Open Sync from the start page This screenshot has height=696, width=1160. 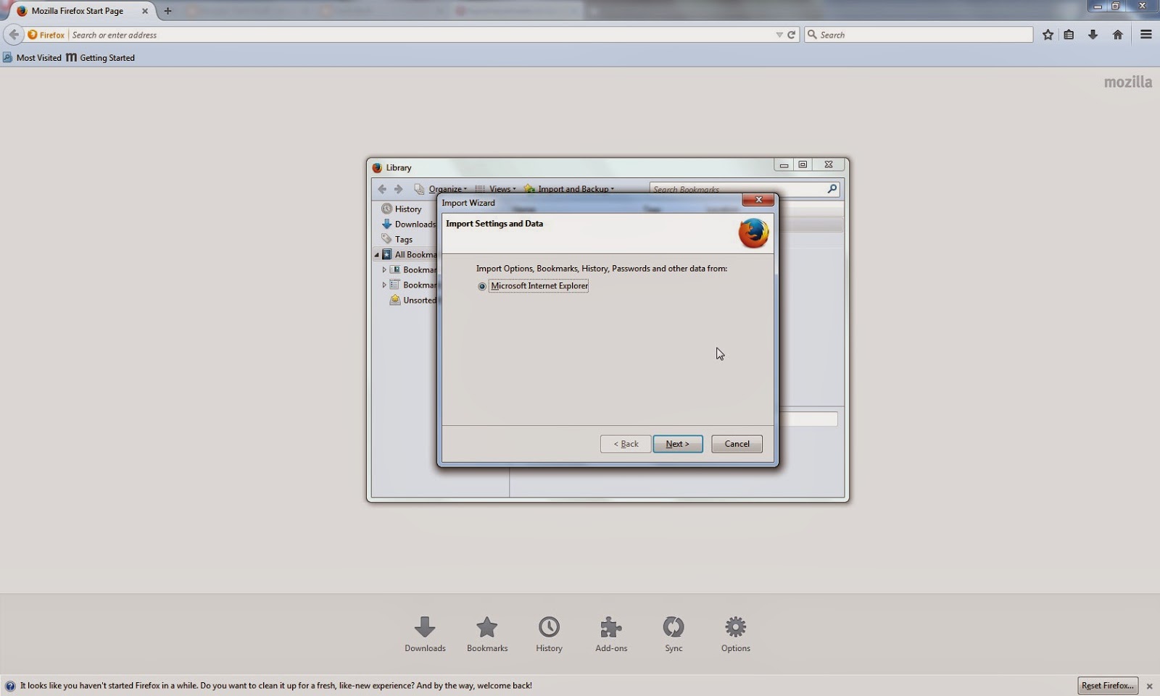[674, 634]
